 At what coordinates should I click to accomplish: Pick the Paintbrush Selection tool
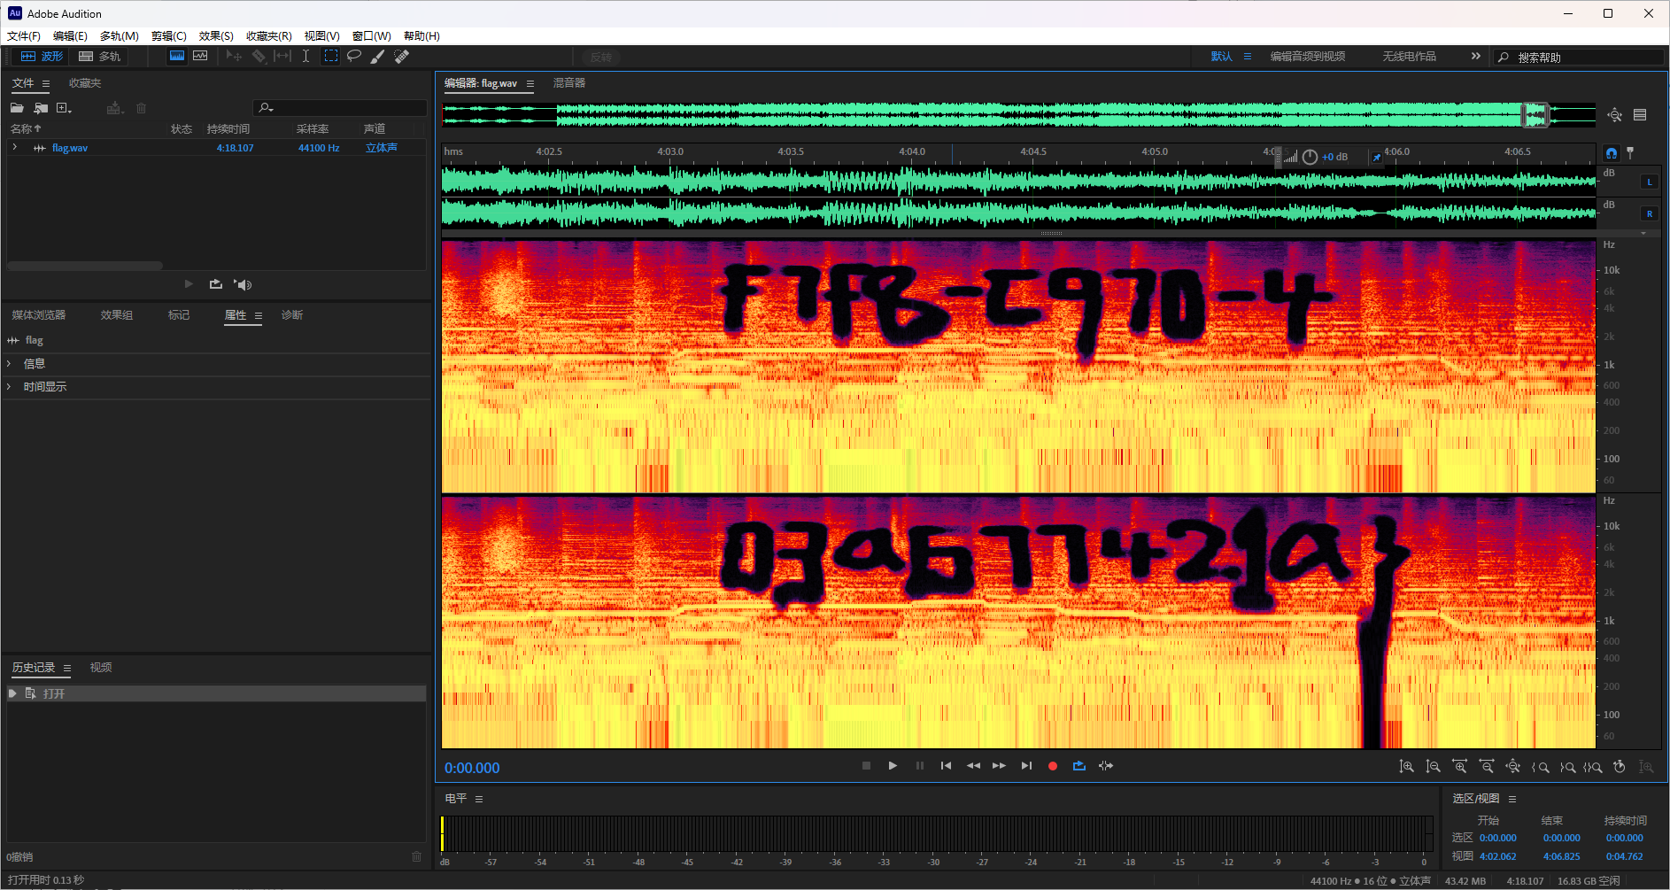tap(377, 57)
